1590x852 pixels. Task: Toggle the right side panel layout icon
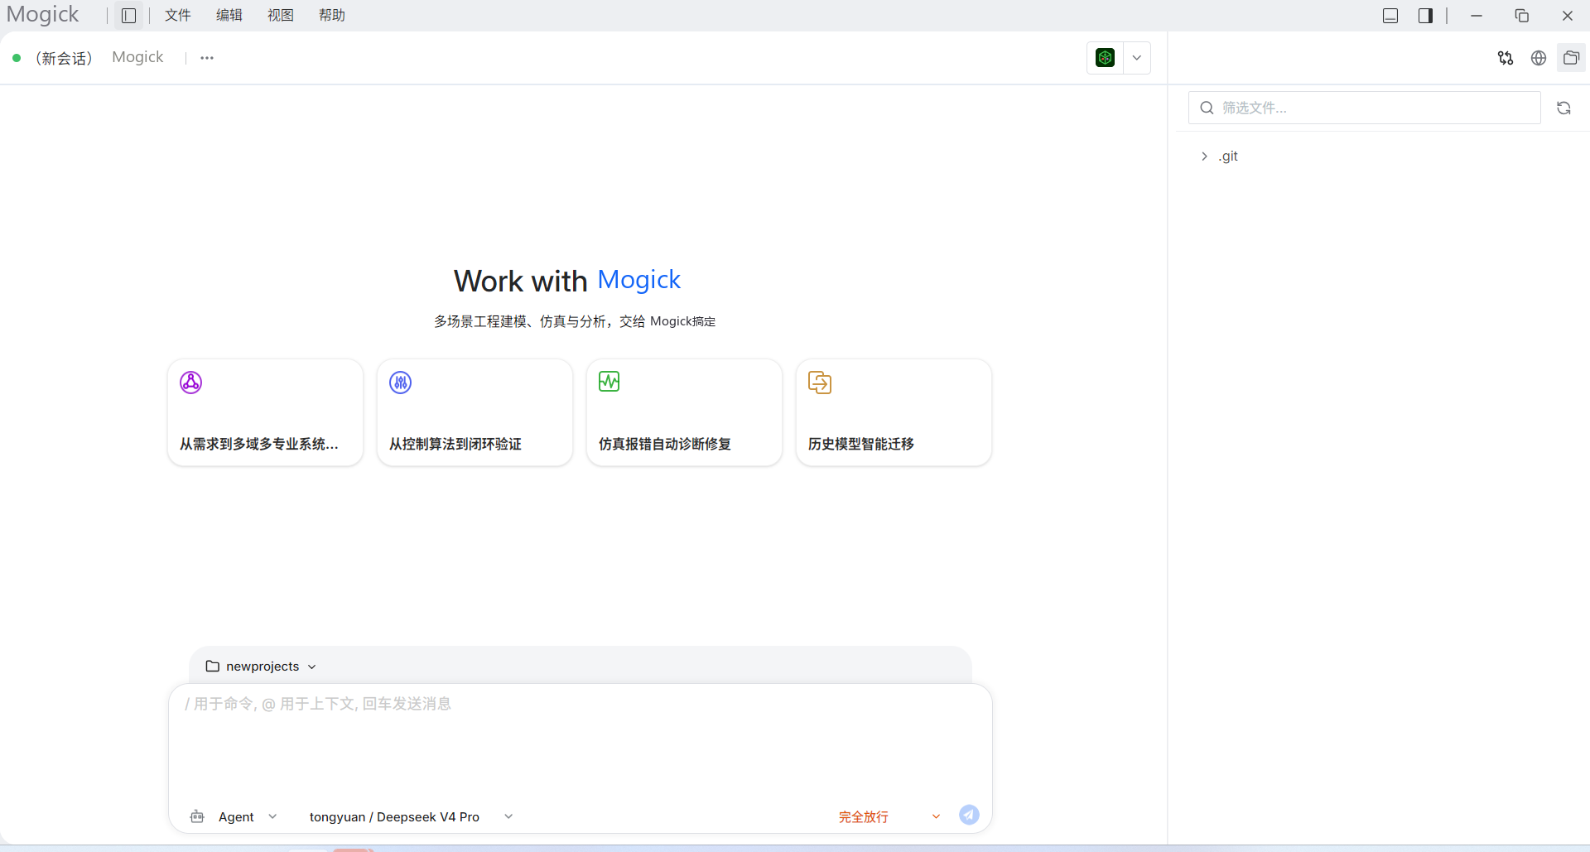coord(1425,16)
